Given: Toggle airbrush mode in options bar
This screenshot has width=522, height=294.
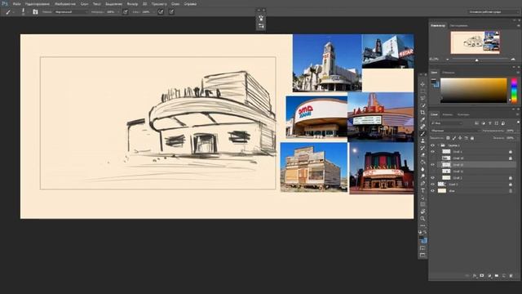Looking at the screenshot, I should coord(161,11).
